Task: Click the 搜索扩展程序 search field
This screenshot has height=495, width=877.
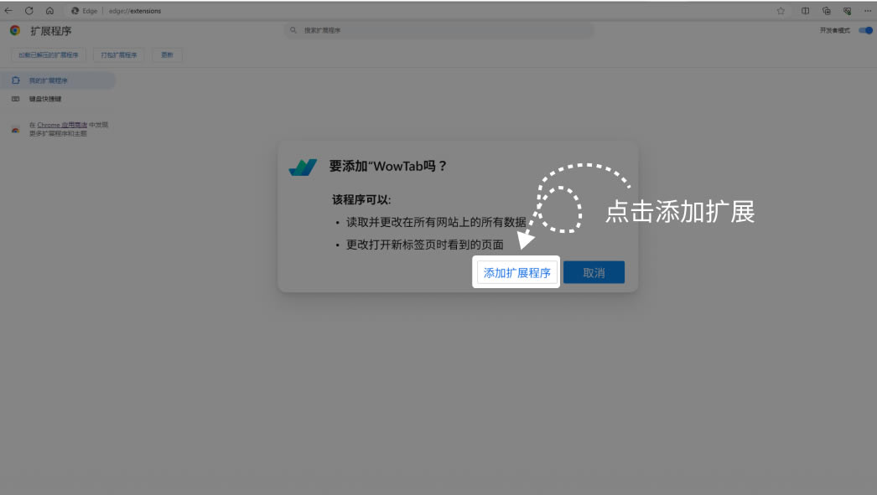Action: point(439,30)
